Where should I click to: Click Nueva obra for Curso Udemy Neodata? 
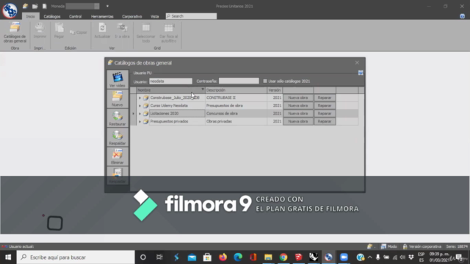298,106
